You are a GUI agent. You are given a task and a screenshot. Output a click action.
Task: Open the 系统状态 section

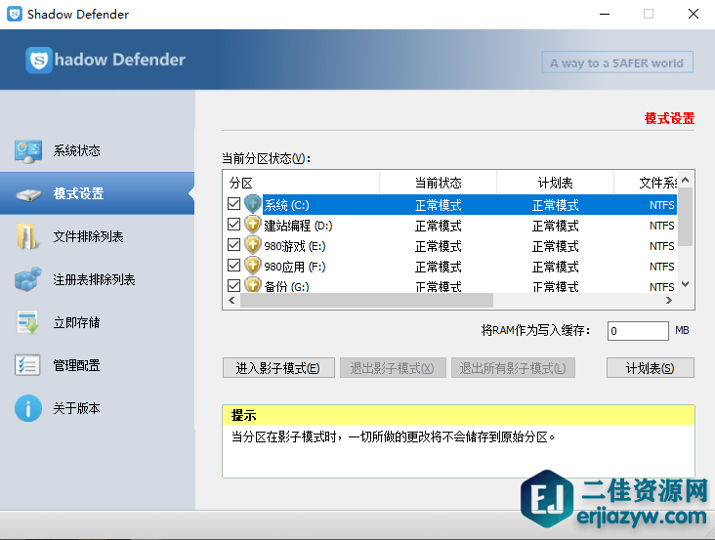coord(97,150)
